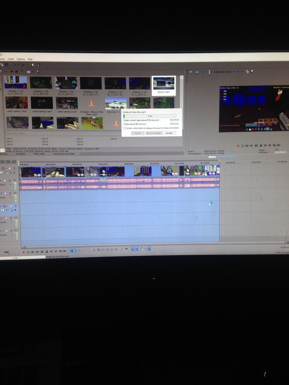Open the overlays dropdown arrow in the preview toolbar
Image resolution: width=289 pixels, height=385 pixels.
(x=242, y=72)
